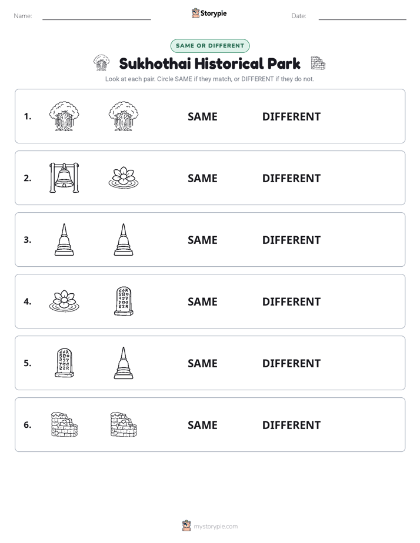
Task: Choose DIFFERENT for pair 4
Action: click(291, 301)
